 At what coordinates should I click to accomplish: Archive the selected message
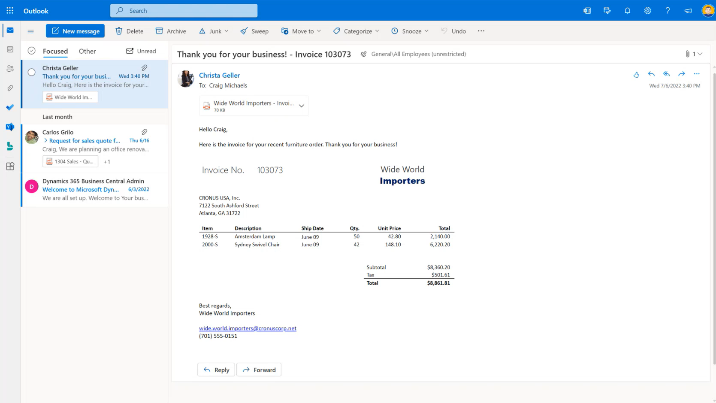(x=171, y=31)
